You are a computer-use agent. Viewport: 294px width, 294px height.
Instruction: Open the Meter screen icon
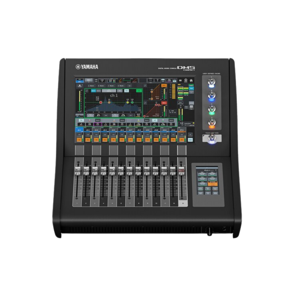click(x=186, y=81)
